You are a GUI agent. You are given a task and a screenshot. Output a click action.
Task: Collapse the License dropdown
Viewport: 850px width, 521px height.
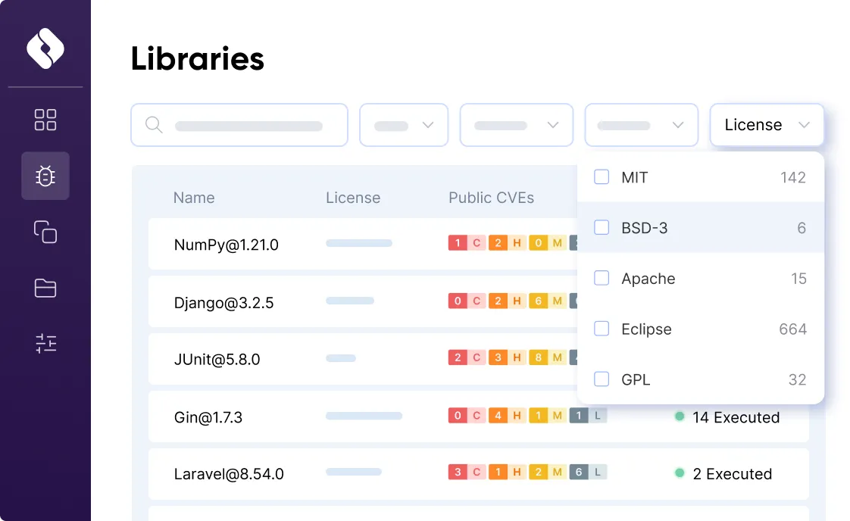click(x=767, y=124)
